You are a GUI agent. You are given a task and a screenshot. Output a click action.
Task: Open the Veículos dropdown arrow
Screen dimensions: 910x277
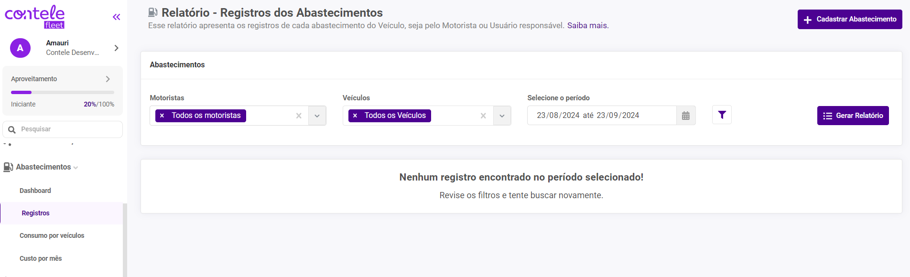click(502, 116)
